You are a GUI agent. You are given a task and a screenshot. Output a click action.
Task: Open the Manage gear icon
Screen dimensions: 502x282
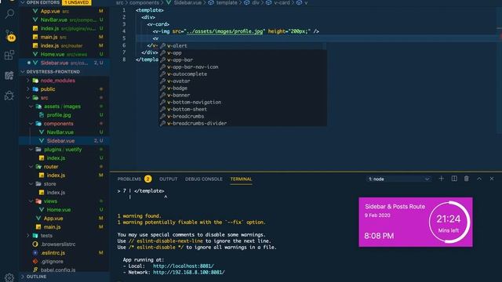tap(9, 277)
